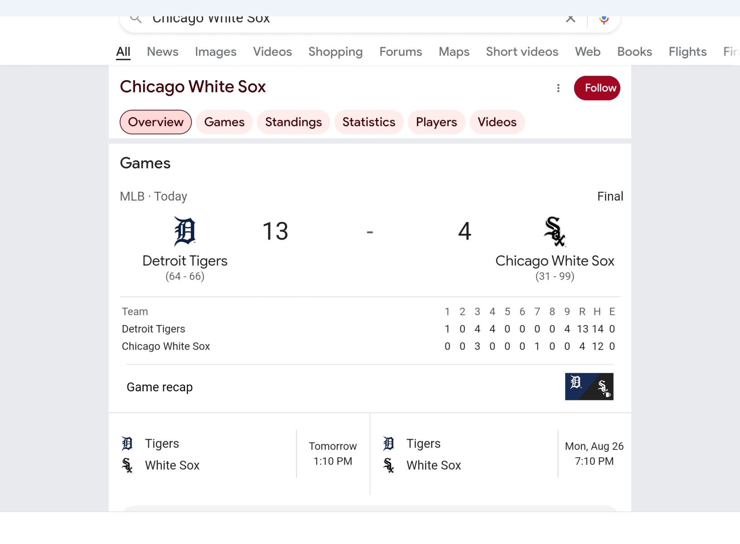The image size is (740, 544).
Task: Follow the Chicago White Sox
Action: pos(597,88)
